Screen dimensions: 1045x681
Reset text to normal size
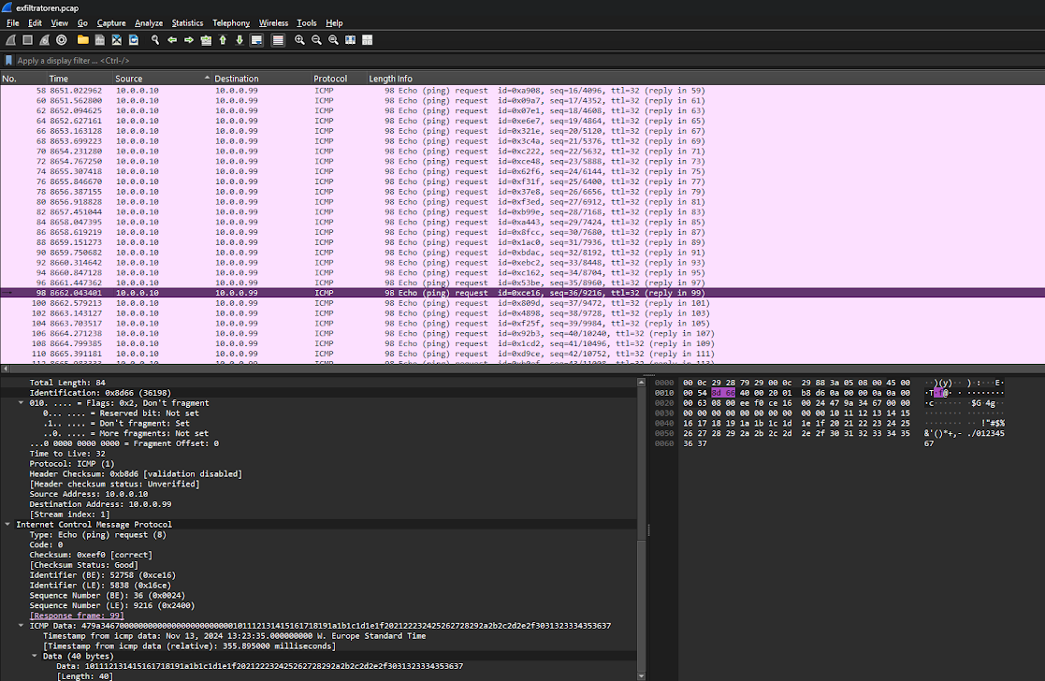tap(333, 40)
